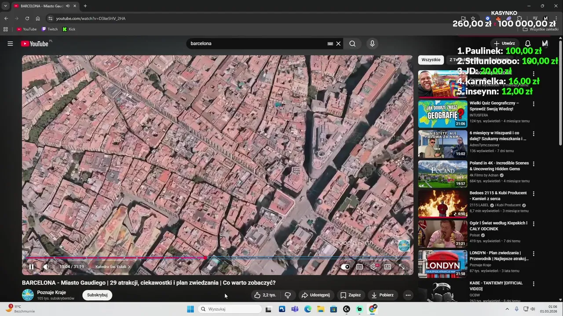Expand the 'Katedra Św. Eulali' chapter list
Image resolution: width=563 pixels, height=316 pixels.
[113, 266]
